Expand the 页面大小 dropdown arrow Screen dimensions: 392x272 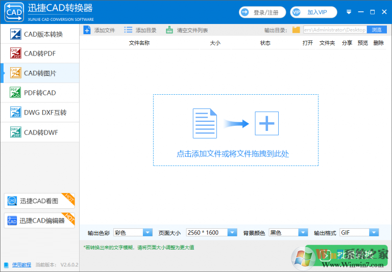[232, 233]
